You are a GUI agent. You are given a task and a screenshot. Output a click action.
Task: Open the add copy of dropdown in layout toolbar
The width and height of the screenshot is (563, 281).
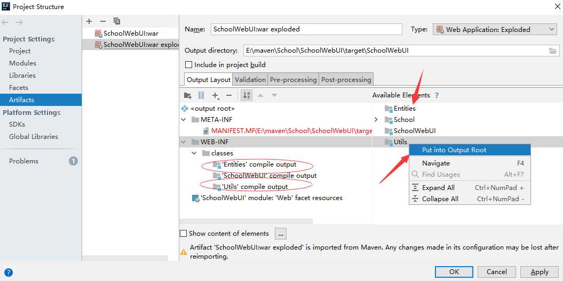tap(216, 95)
